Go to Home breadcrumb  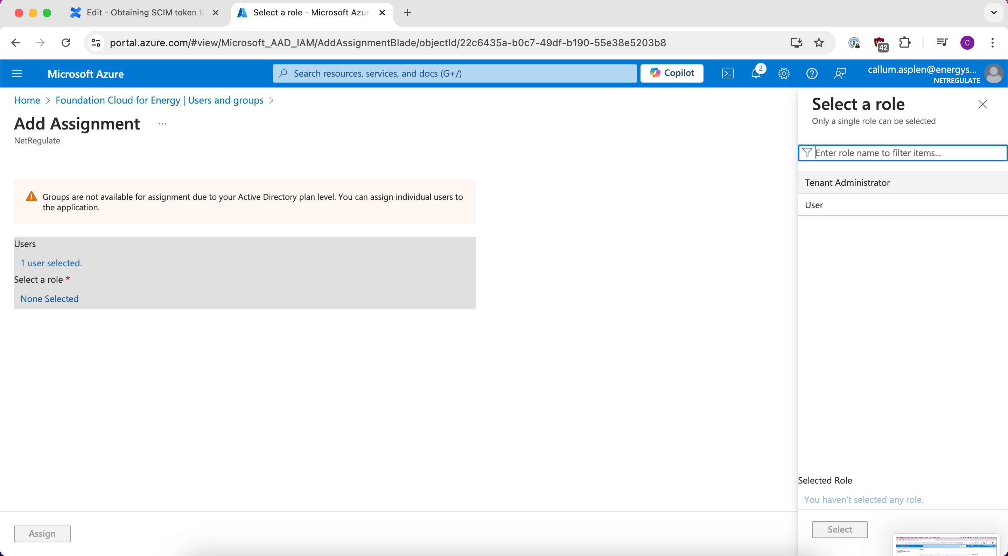pyautogui.click(x=27, y=100)
